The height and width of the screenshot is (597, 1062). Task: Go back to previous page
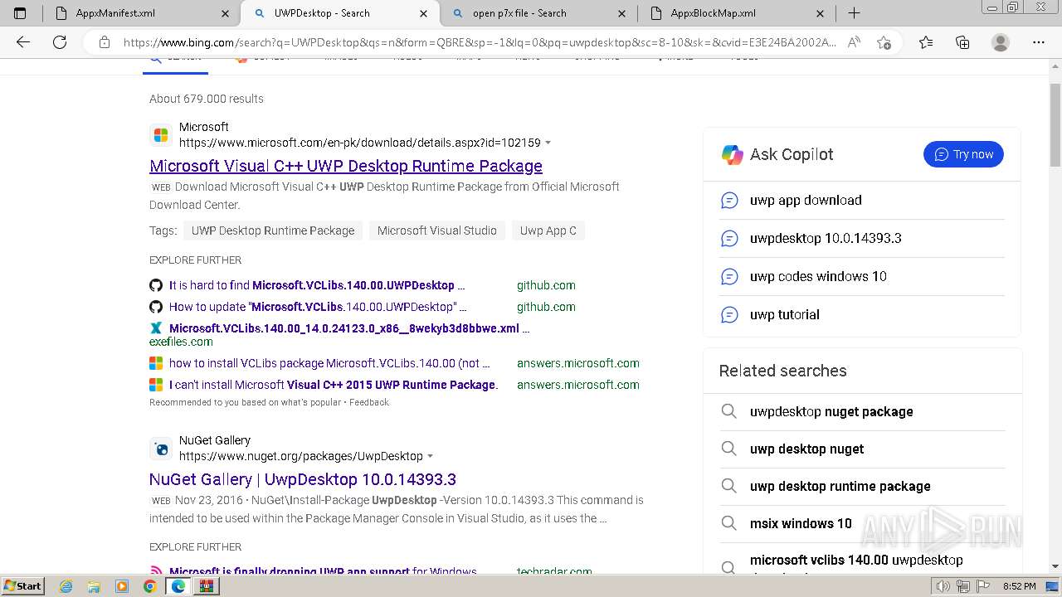click(x=23, y=42)
